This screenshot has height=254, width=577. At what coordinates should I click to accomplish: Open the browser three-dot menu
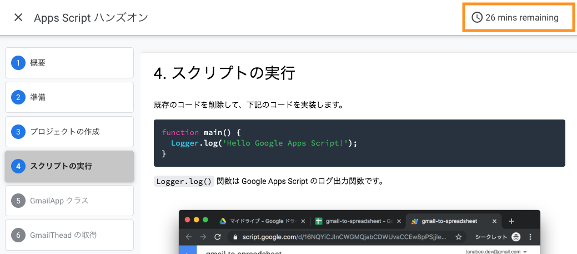531,237
